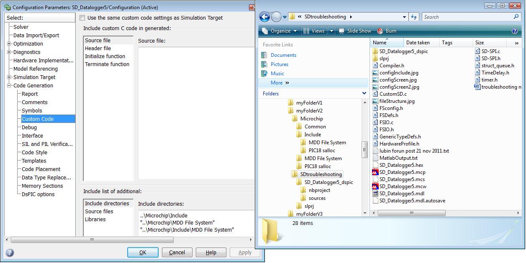
Task: Select the MatlabOutput.txt text file icon
Action: pyautogui.click(x=375, y=158)
